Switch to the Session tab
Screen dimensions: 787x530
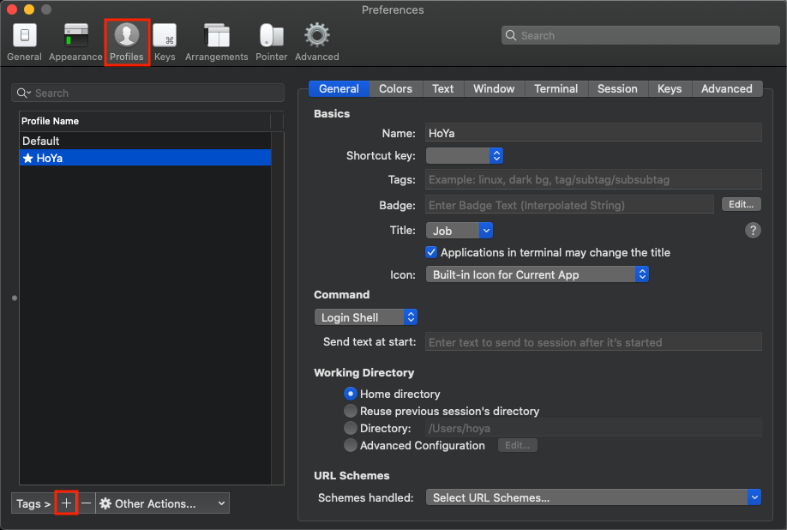point(617,89)
